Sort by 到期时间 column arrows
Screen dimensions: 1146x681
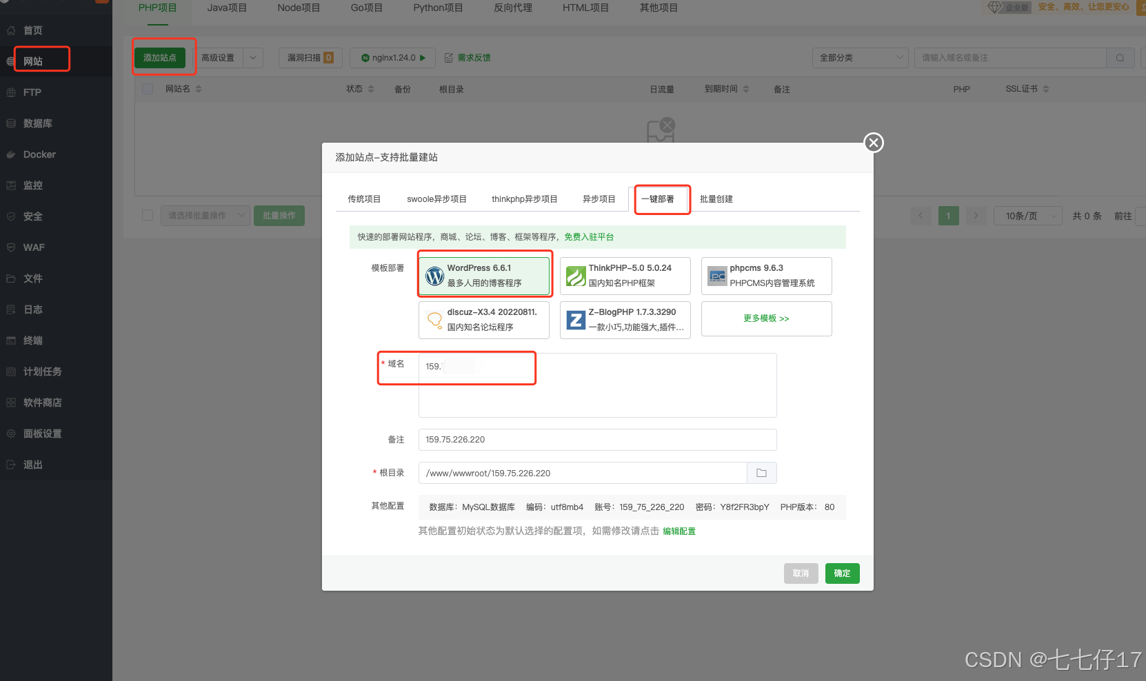[746, 89]
